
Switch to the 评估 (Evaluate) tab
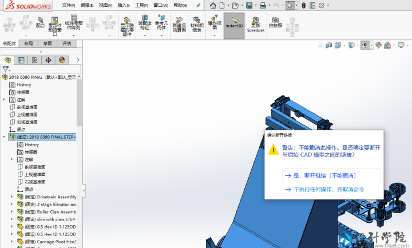pyautogui.click(x=66, y=43)
